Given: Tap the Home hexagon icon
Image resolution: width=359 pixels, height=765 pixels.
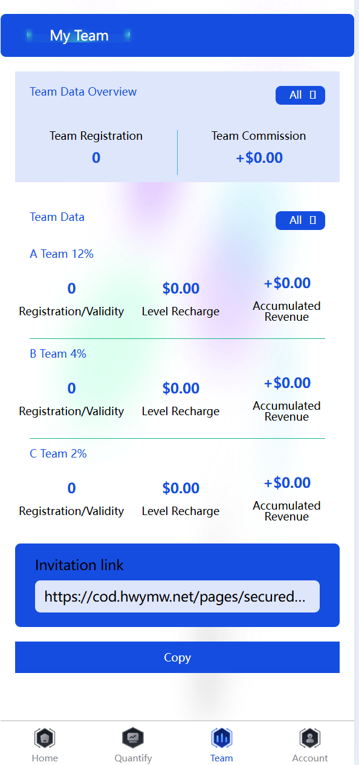Looking at the screenshot, I should (45, 738).
